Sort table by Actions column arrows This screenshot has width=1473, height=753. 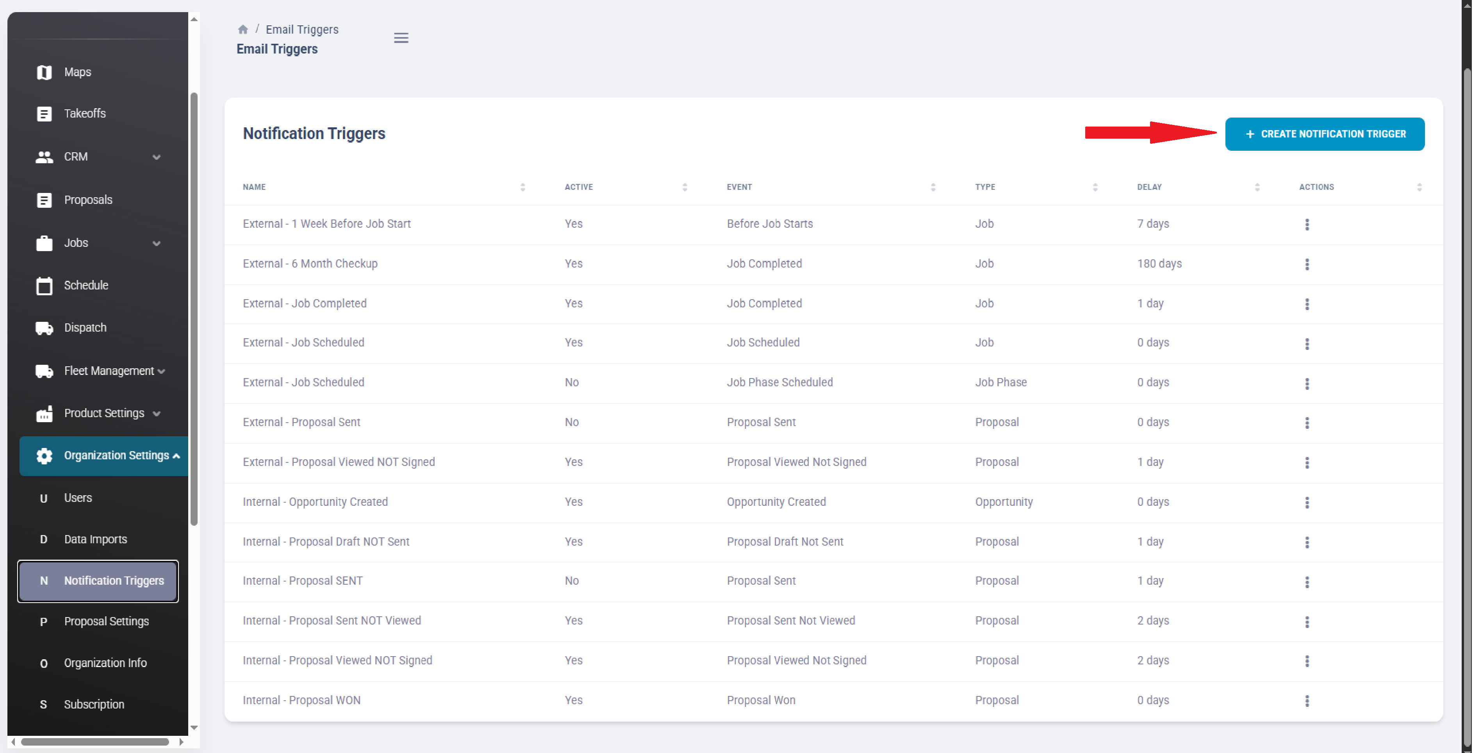[1419, 187]
